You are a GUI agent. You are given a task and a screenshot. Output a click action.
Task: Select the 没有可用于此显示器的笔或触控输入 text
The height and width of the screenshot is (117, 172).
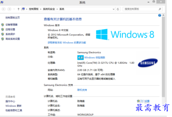click(x=96, y=79)
